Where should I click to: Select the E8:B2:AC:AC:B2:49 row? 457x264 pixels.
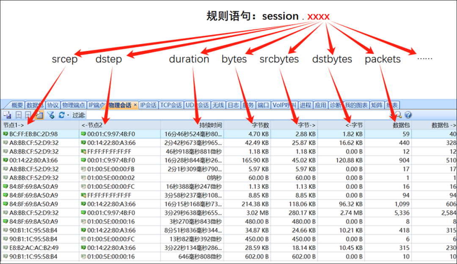[x=229, y=248]
